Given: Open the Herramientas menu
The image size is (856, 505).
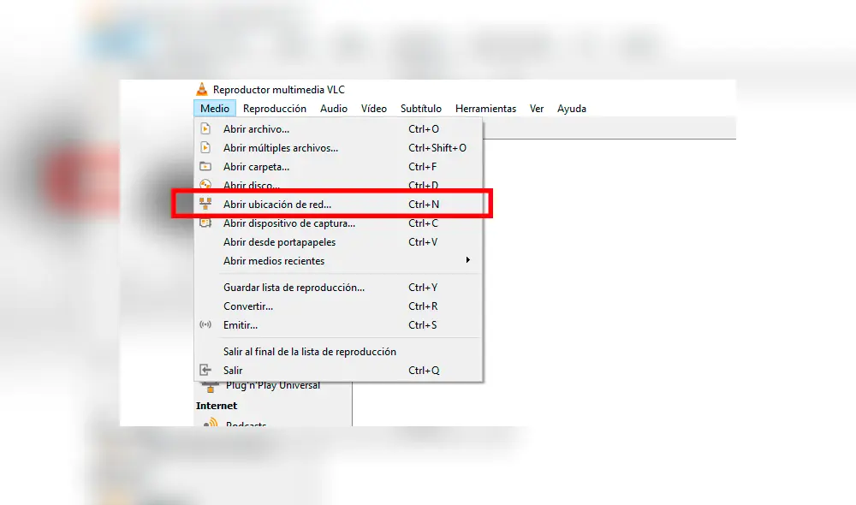Looking at the screenshot, I should click(485, 108).
